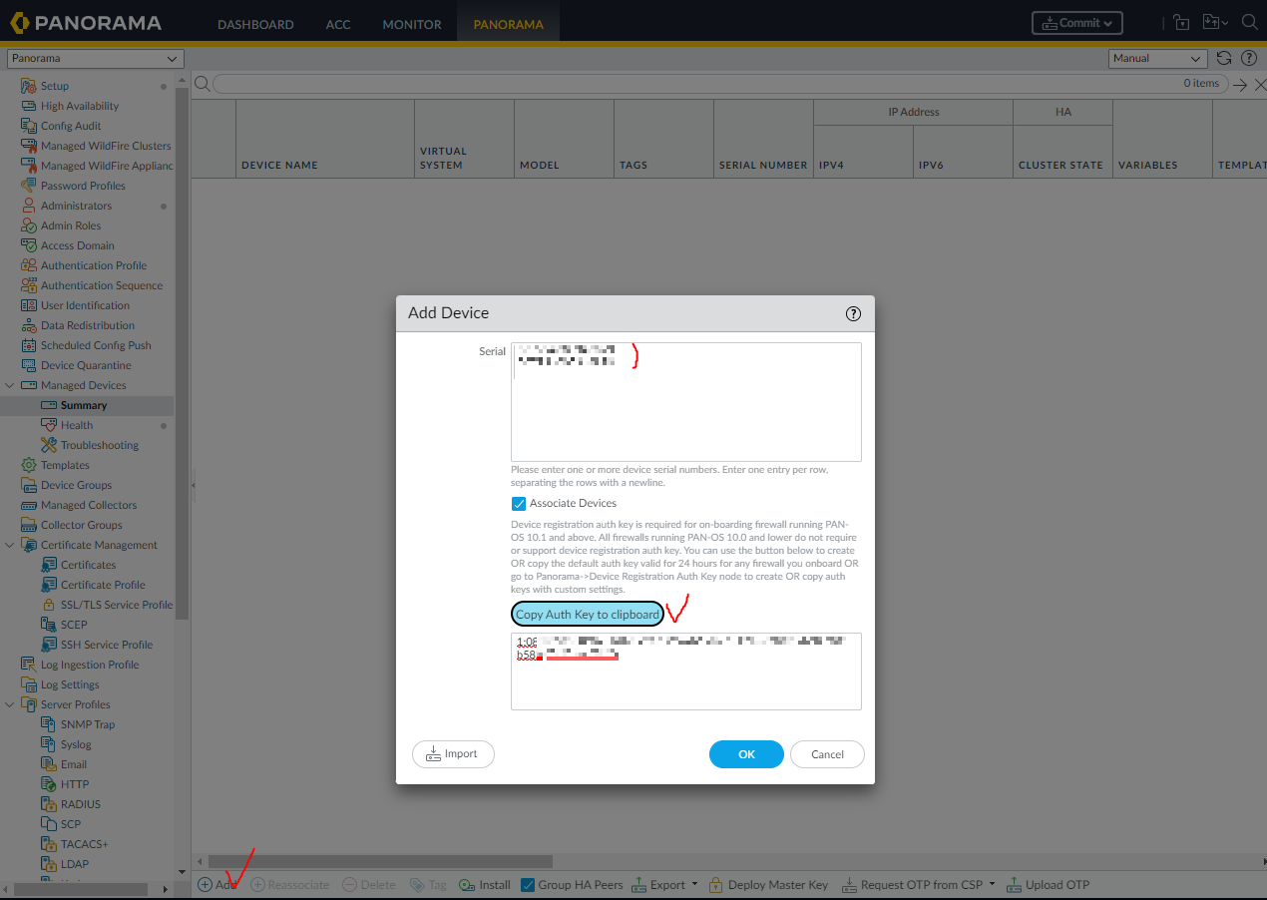Open Add Device dialog help icon
The height and width of the screenshot is (900, 1267).
pyautogui.click(x=853, y=313)
